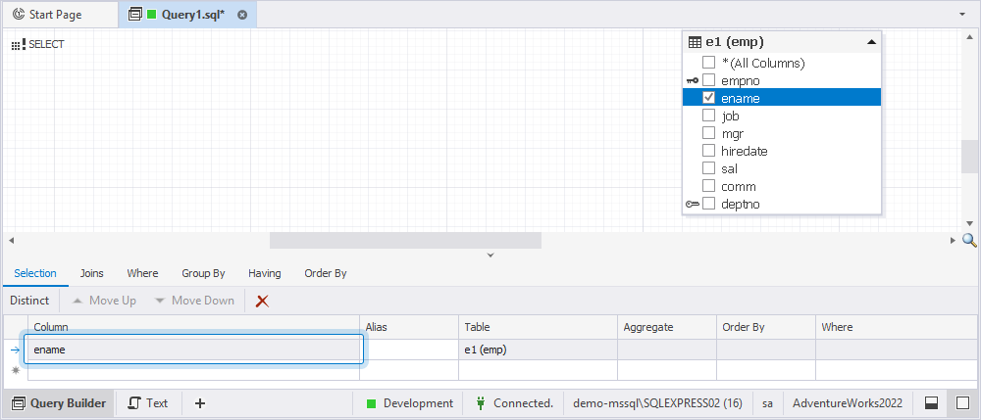Open the document tabs list dropdown
The height and width of the screenshot is (420, 981).
coord(961,15)
